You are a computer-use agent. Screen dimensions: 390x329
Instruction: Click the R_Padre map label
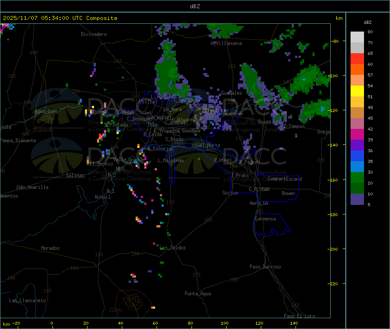[x=248, y=162]
